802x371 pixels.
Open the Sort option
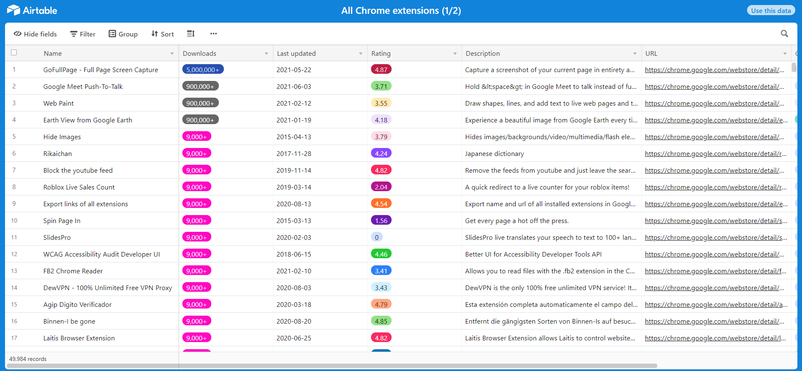tap(163, 34)
